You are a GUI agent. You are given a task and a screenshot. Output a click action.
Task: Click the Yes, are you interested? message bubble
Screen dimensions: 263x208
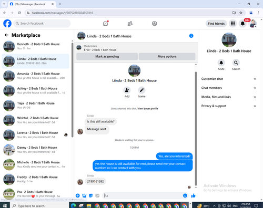[x=174, y=156]
